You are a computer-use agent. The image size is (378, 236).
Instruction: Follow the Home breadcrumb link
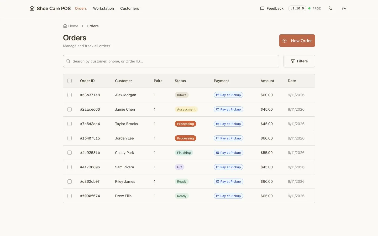tap(71, 26)
